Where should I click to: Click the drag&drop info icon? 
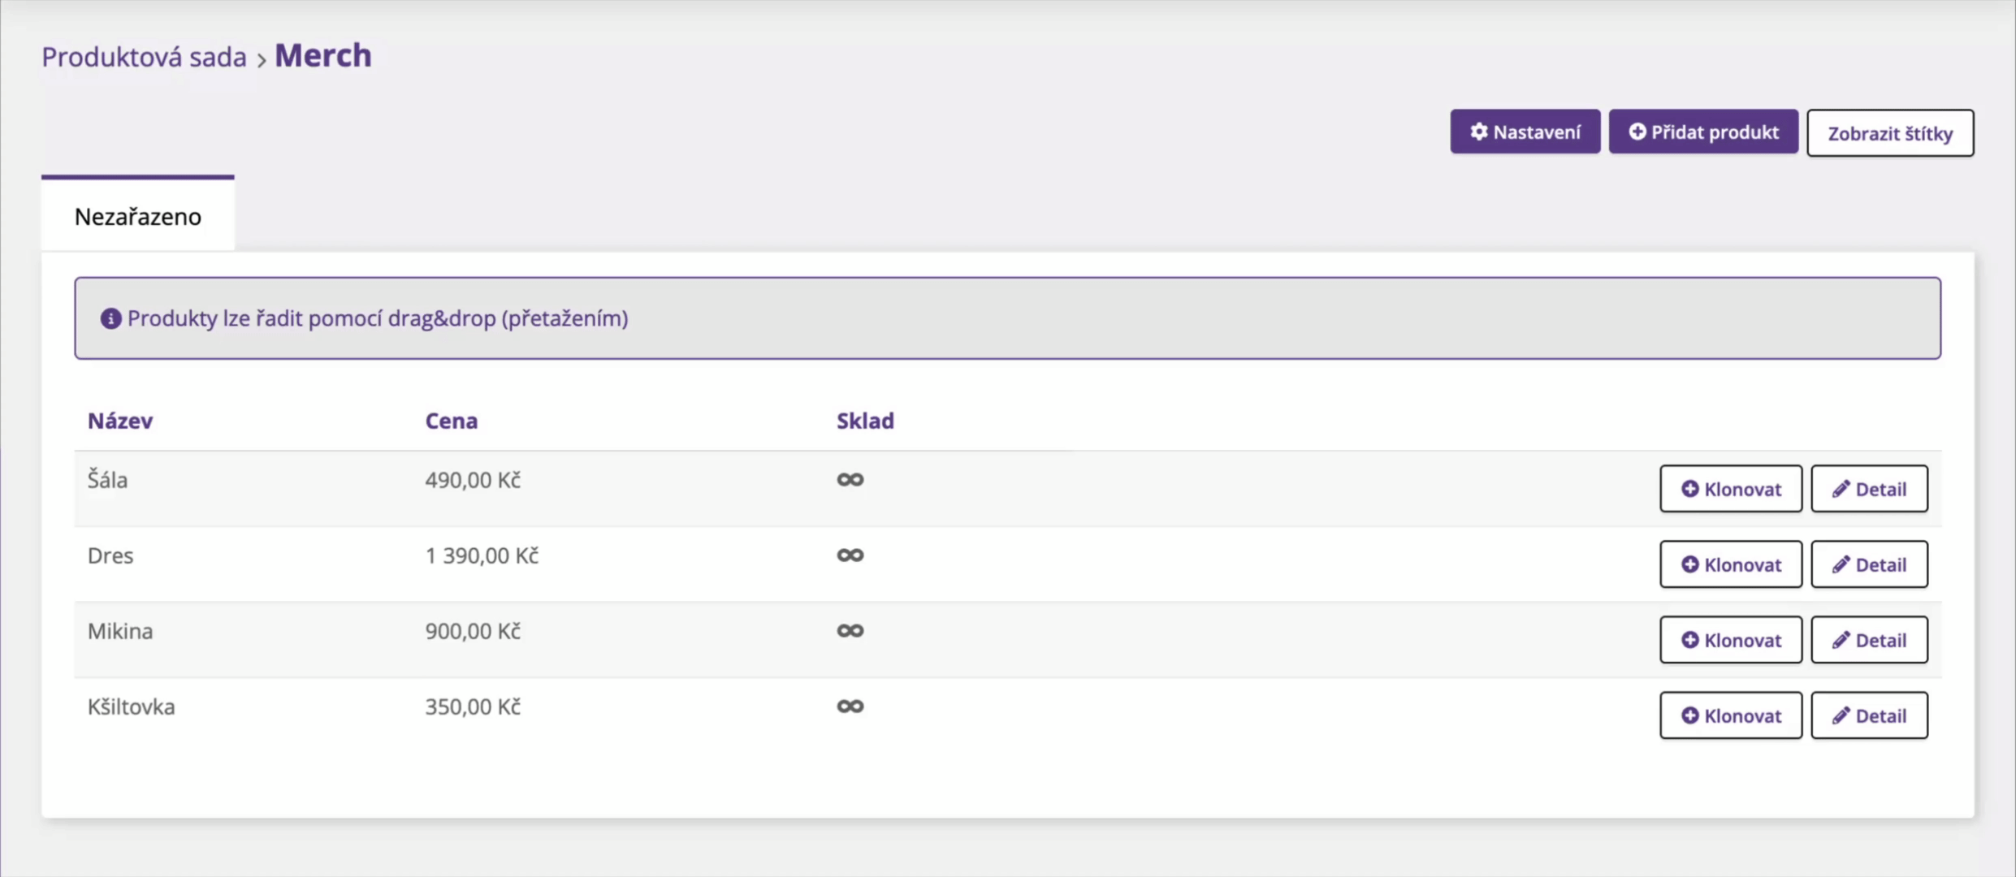(110, 318)
